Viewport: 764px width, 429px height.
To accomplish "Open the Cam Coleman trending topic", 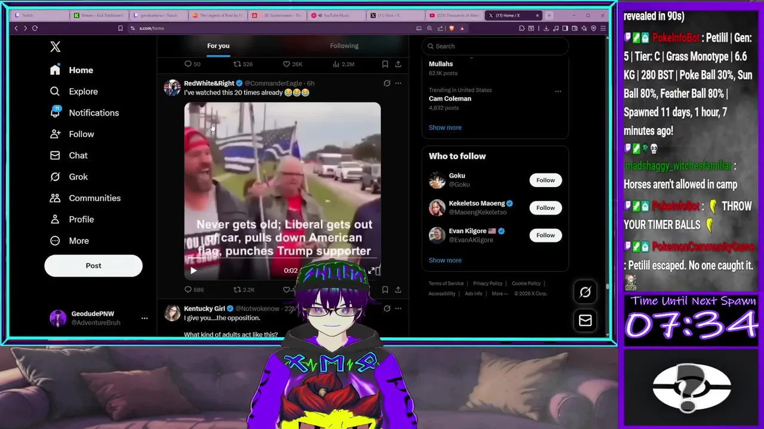I will [450, 99].
